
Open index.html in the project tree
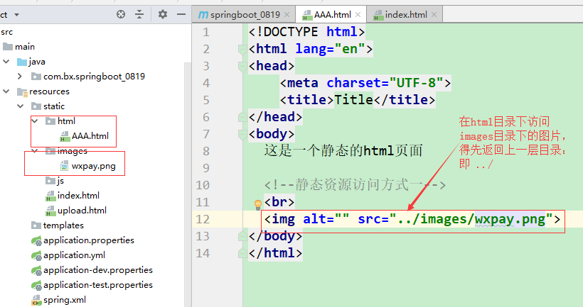[78, 196]
